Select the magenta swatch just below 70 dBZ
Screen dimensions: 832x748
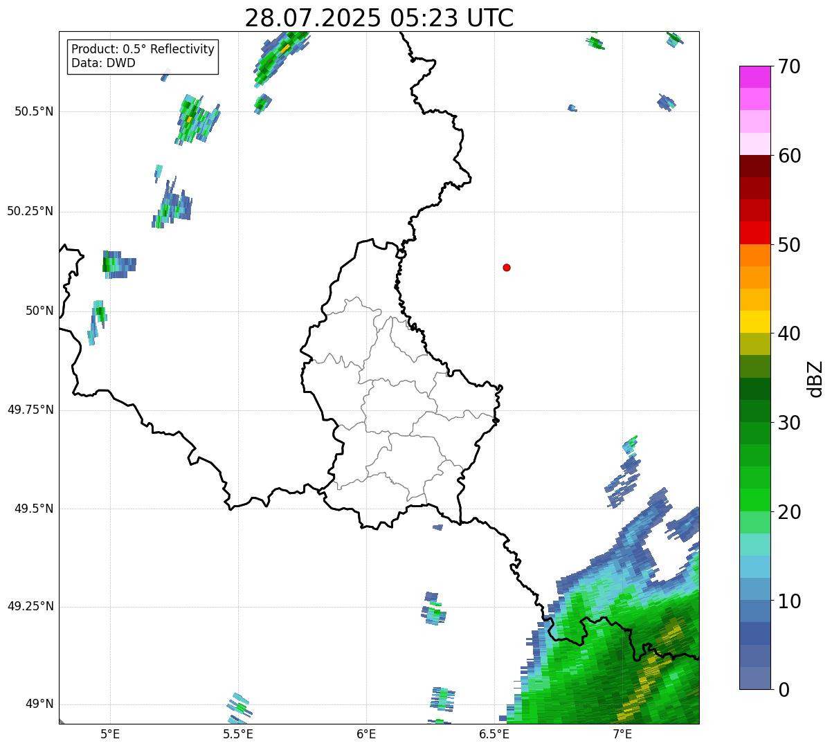754,77
